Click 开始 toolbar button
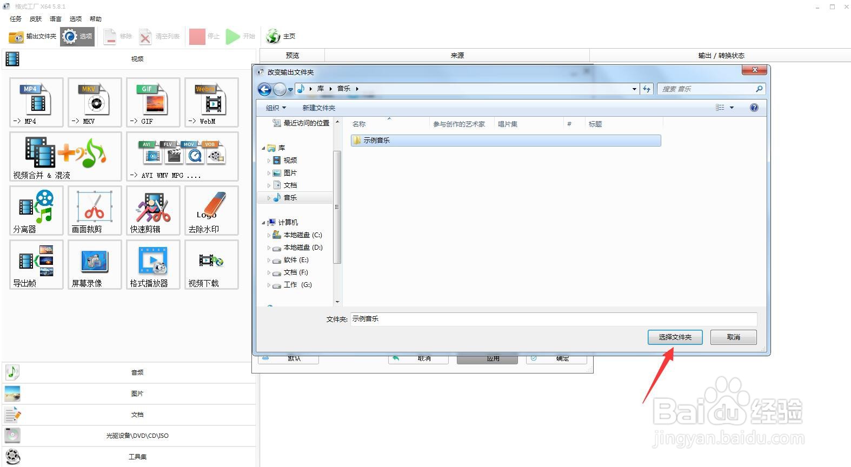The height and width of the screenshot is (467, 851). coord(241,36)
